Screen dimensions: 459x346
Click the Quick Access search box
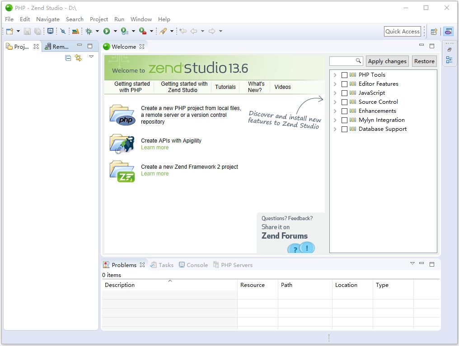[x=402, y=31]
